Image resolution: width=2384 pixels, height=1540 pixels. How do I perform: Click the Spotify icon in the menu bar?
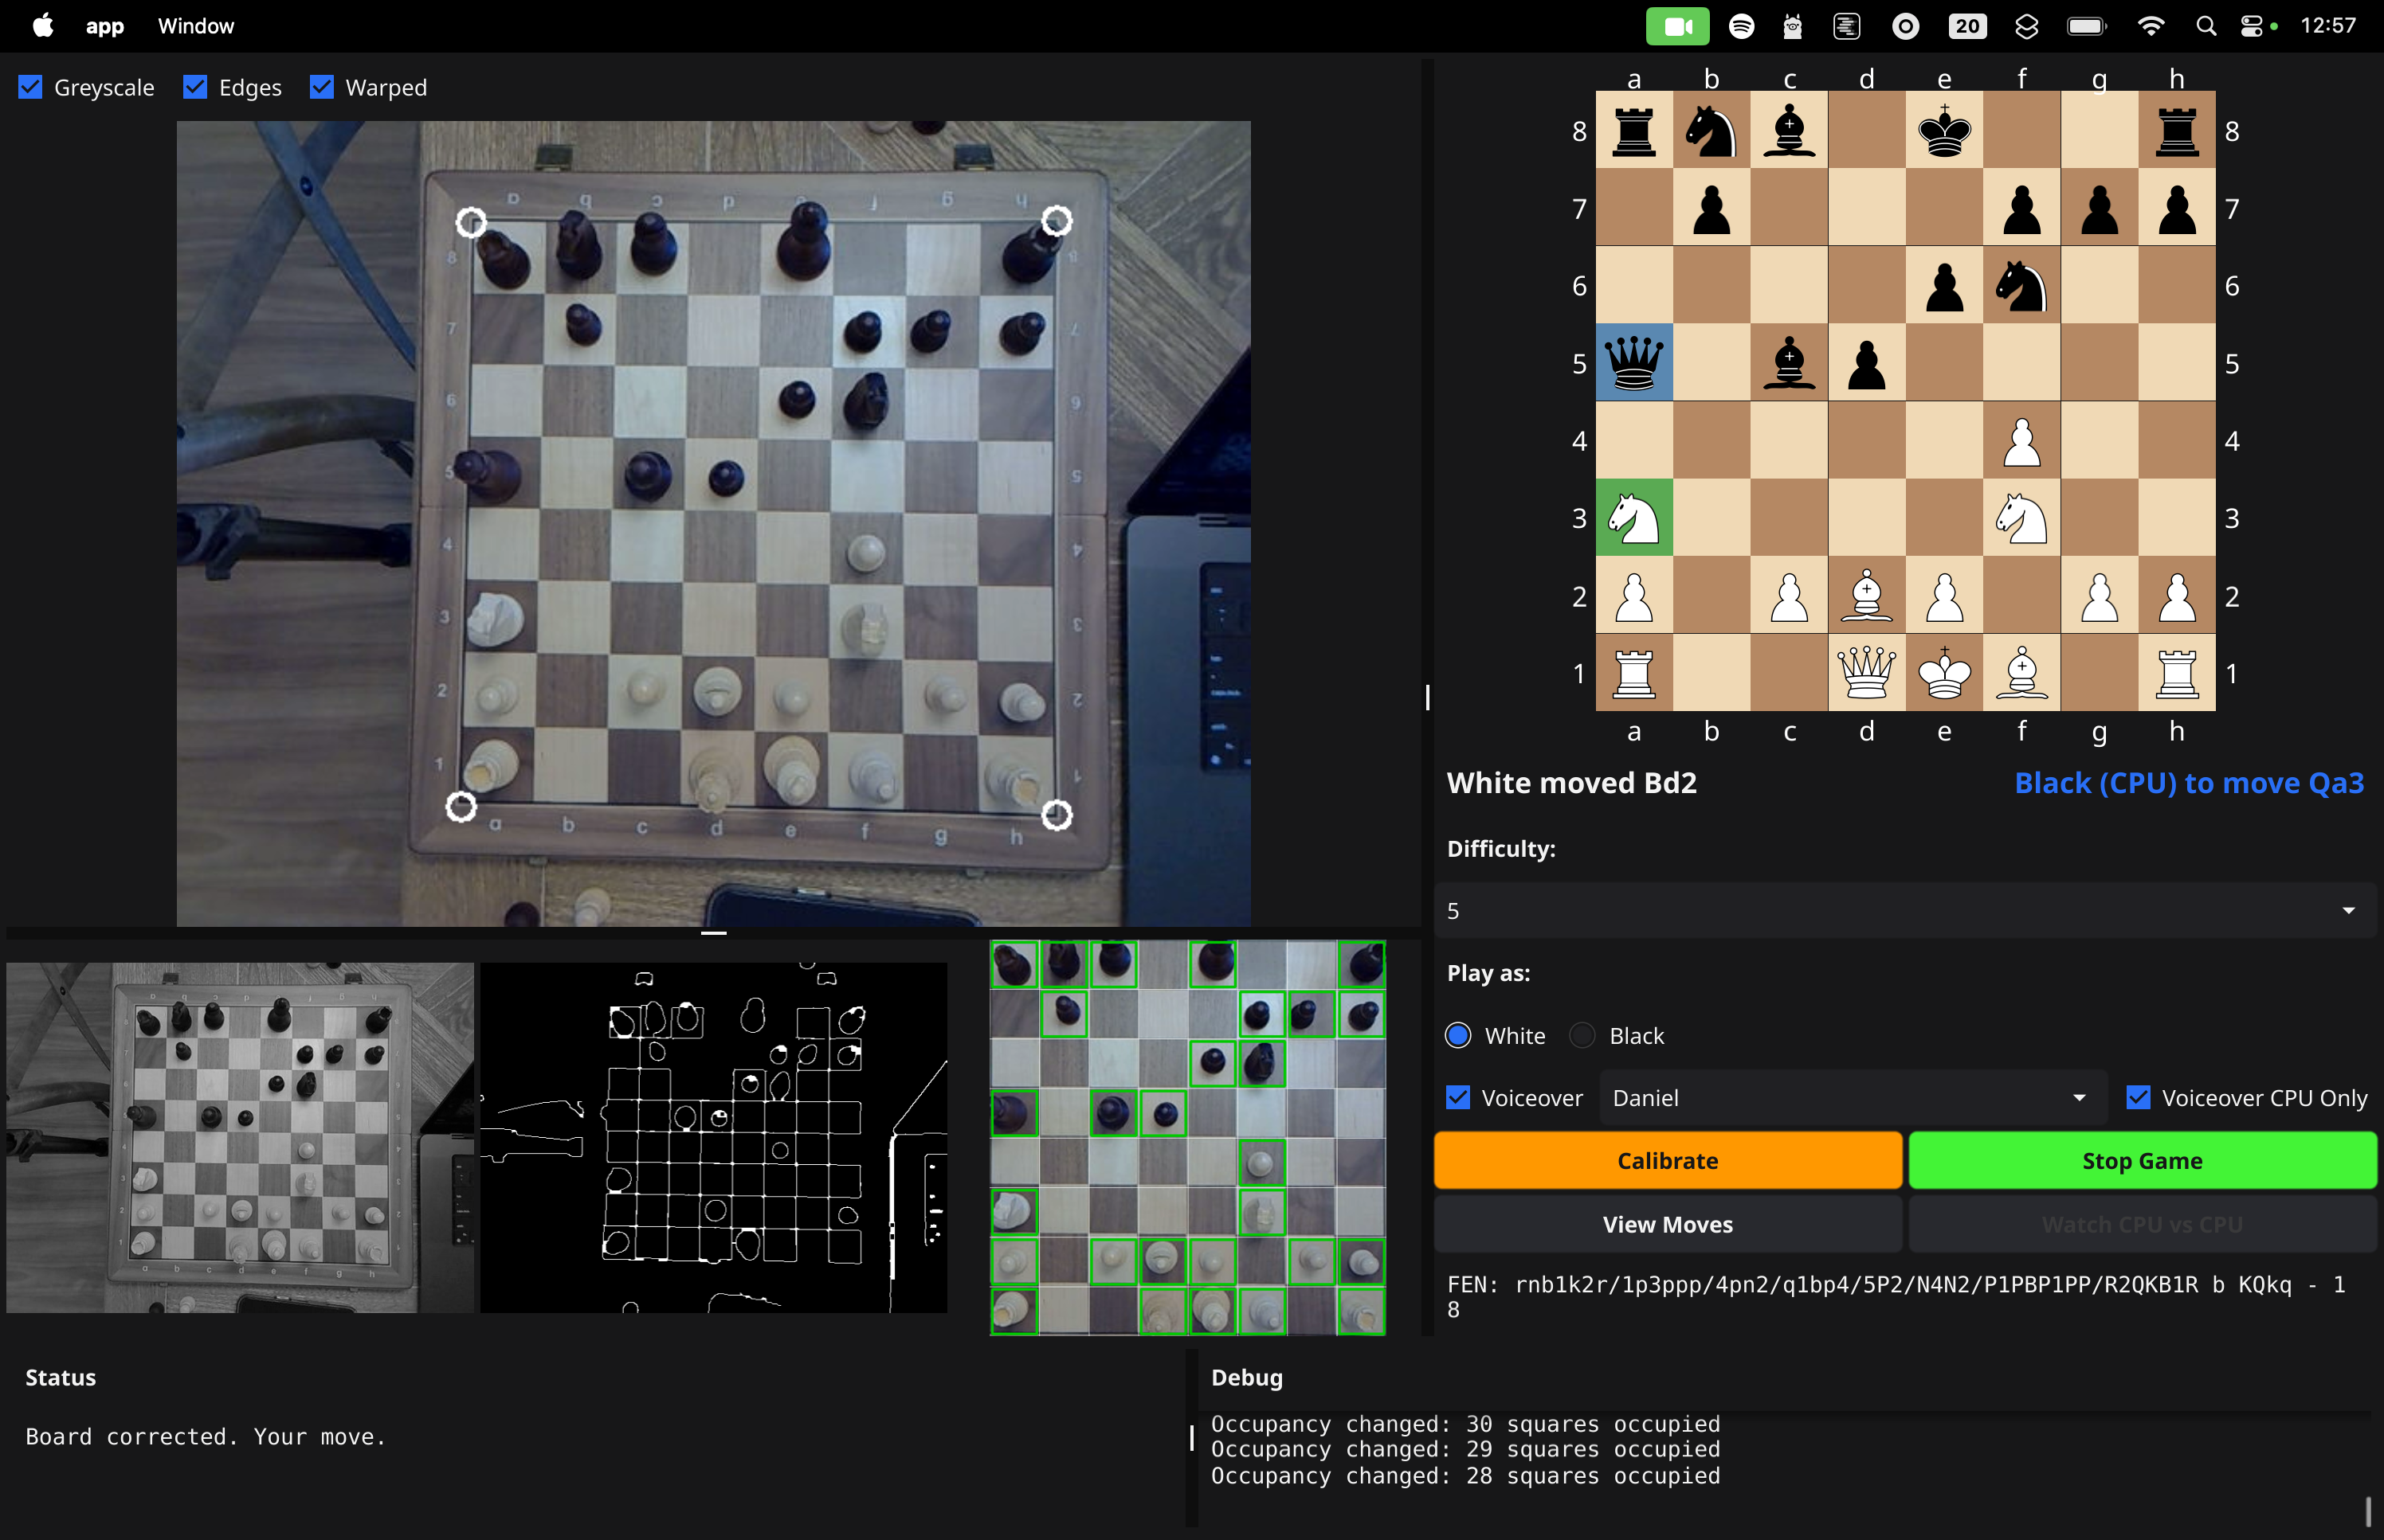pos(1743,25)
